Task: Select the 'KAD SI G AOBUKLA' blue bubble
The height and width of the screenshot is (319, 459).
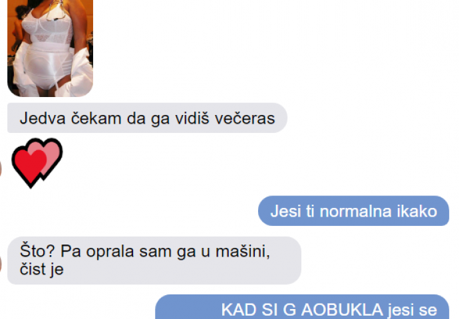Action: tap(302, 307)
